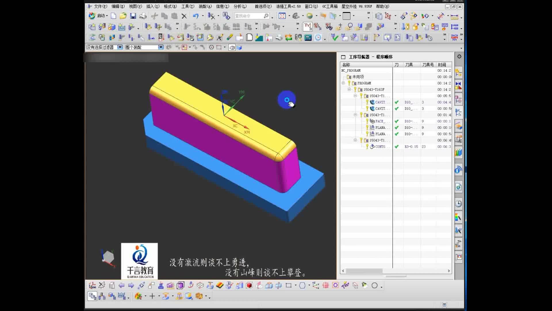Toggle the blue cube icon at the filter bar's end
The image size is (552, 311).
(239, 47)
